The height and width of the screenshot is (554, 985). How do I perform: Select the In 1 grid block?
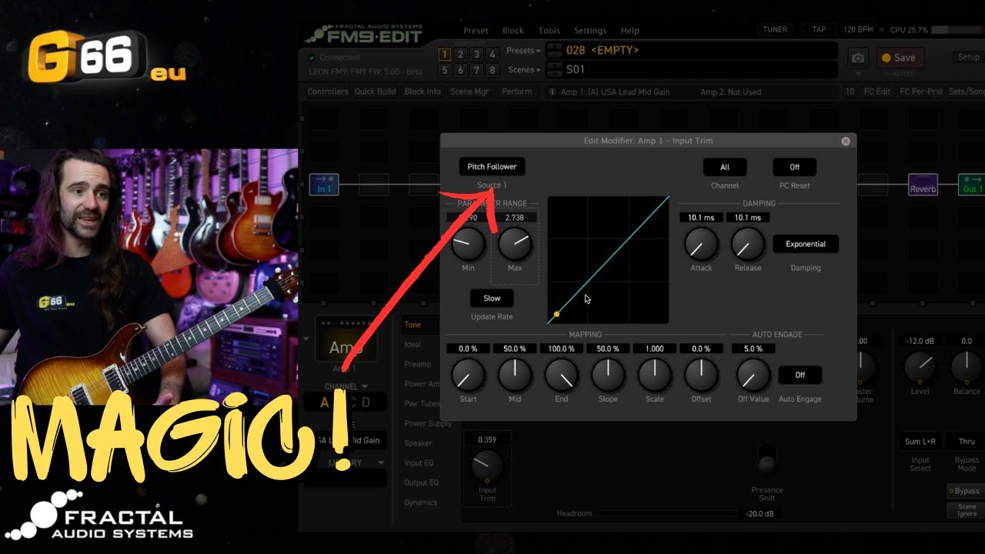pyautogui.click(x=324, y=185)
